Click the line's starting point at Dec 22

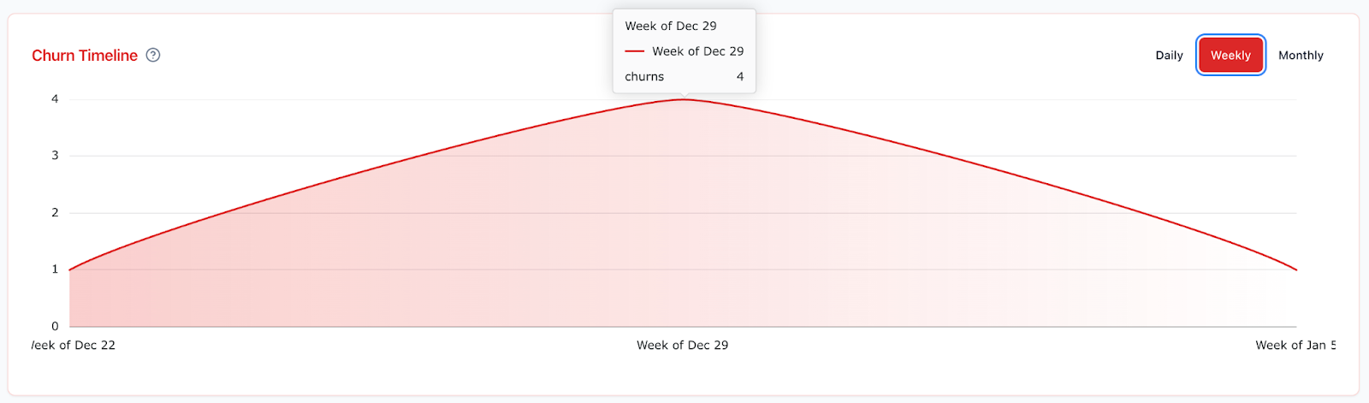click(70, 270)
